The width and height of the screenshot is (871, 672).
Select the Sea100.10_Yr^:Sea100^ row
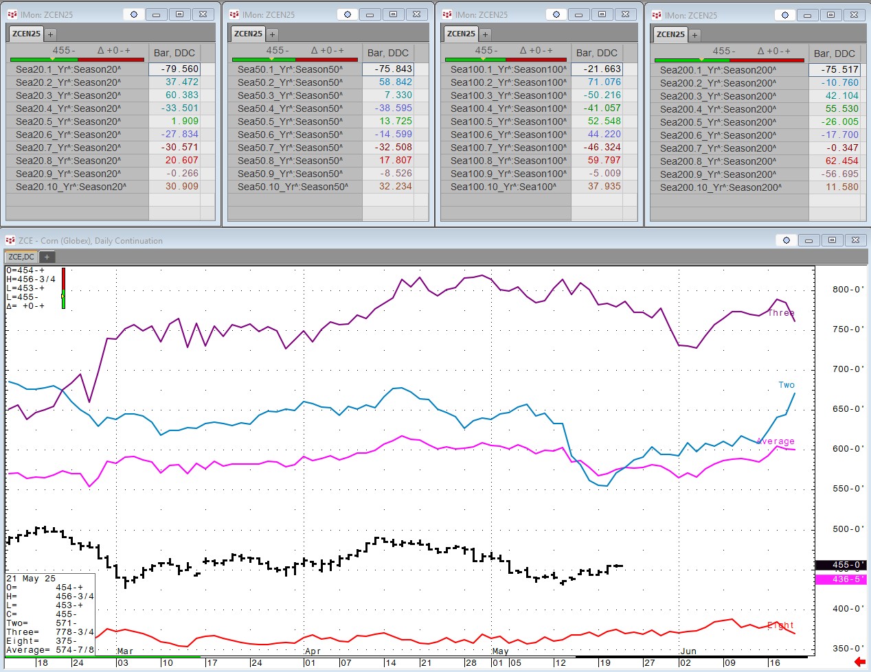pos(504,187)
